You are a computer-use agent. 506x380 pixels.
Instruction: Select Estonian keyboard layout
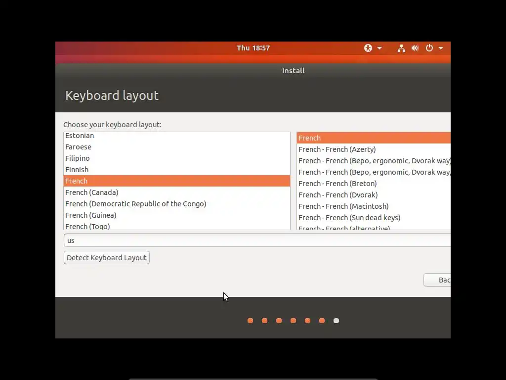pos(177,136)
